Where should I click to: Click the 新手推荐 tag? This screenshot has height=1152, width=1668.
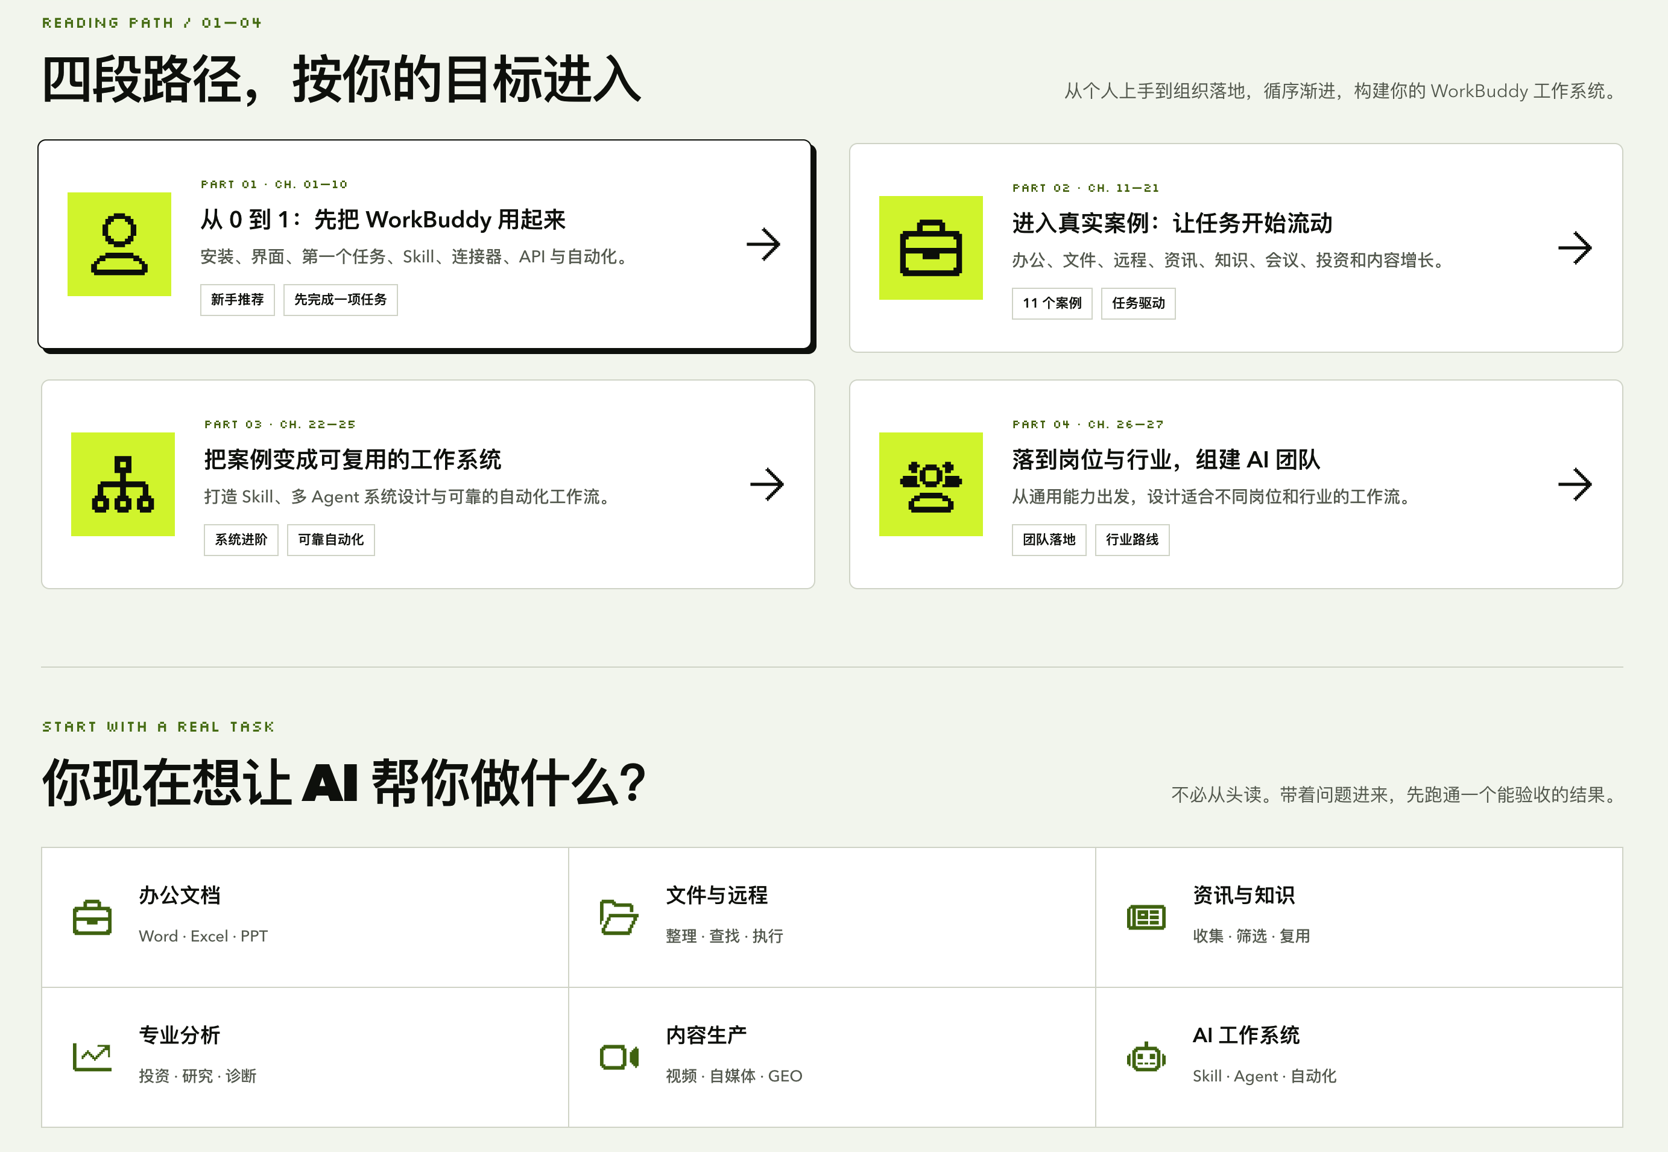tap(238, 300)
